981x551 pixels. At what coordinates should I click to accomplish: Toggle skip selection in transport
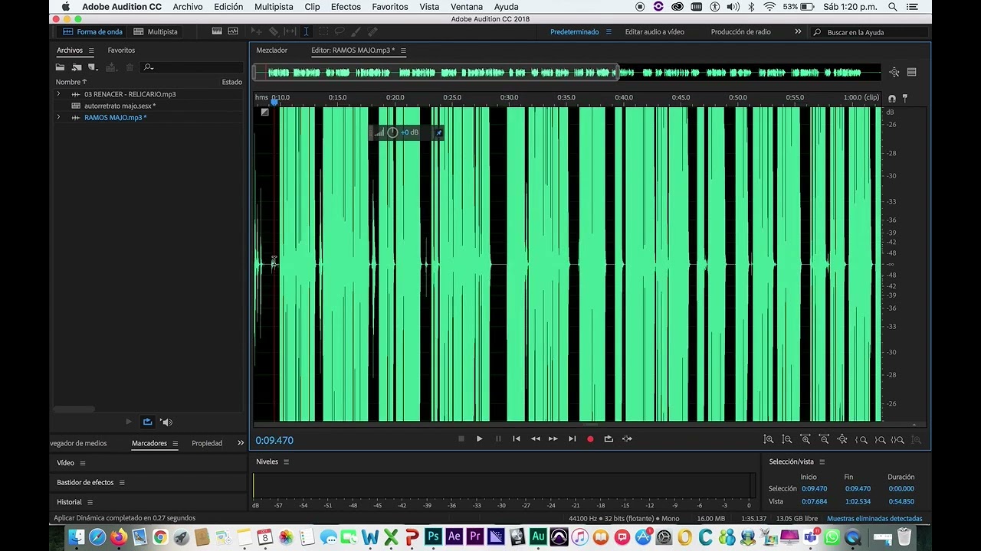click(627, 439)
